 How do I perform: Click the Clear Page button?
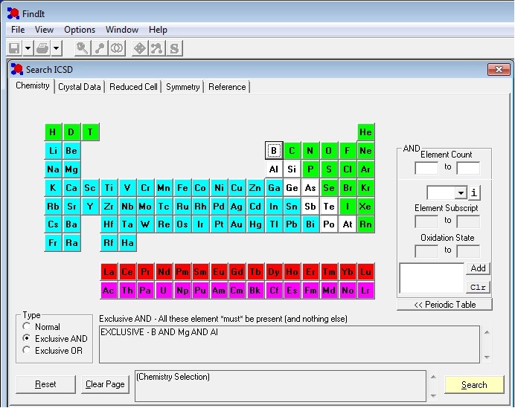[105, 384]
